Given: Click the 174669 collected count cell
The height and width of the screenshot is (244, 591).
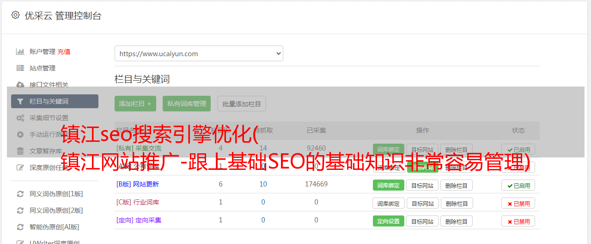Looking at the screenshot, I should click(x=316, y=184).
